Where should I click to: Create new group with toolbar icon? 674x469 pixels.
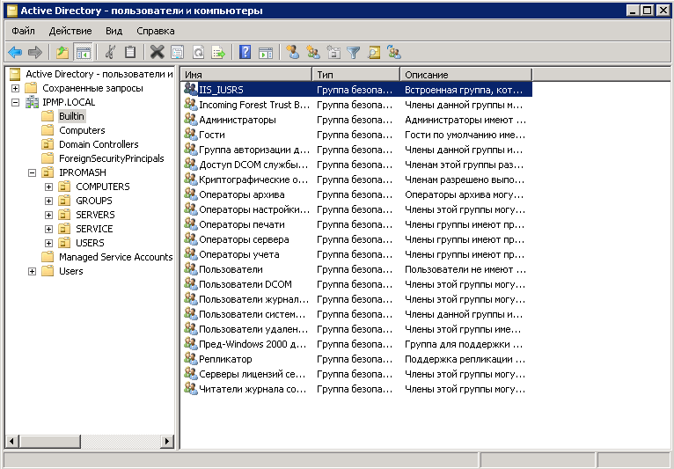(x=313, y=53)
